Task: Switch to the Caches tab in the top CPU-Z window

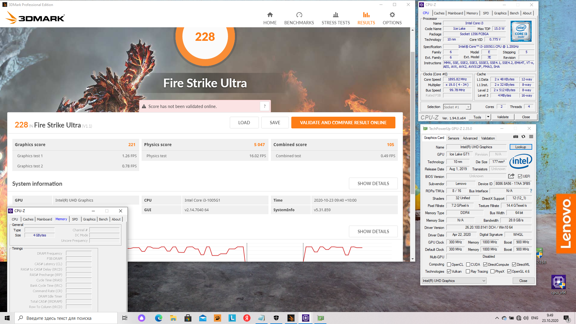Action: point(439,13)
